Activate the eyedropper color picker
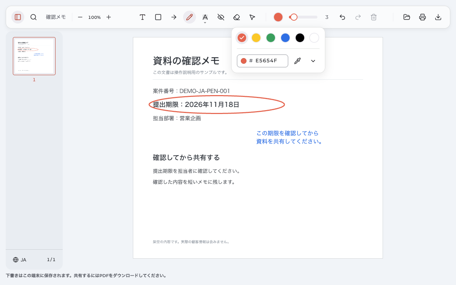The width and height of the screenshot is (456, 285). [297, 61]
